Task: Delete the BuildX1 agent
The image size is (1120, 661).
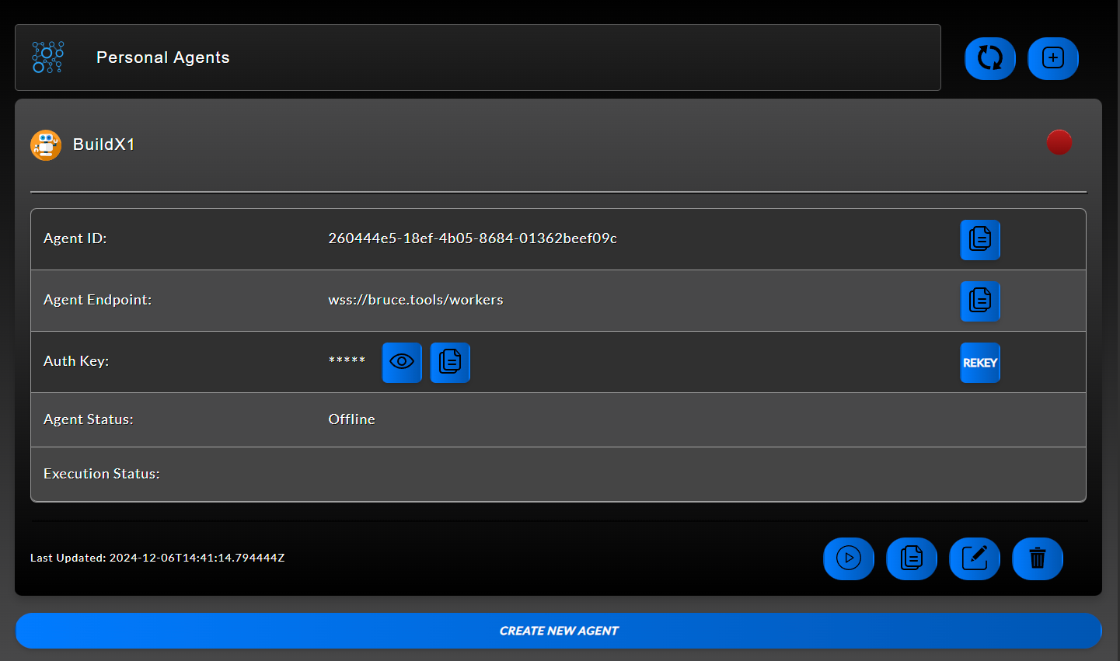Action: (x=1038, y=558)
